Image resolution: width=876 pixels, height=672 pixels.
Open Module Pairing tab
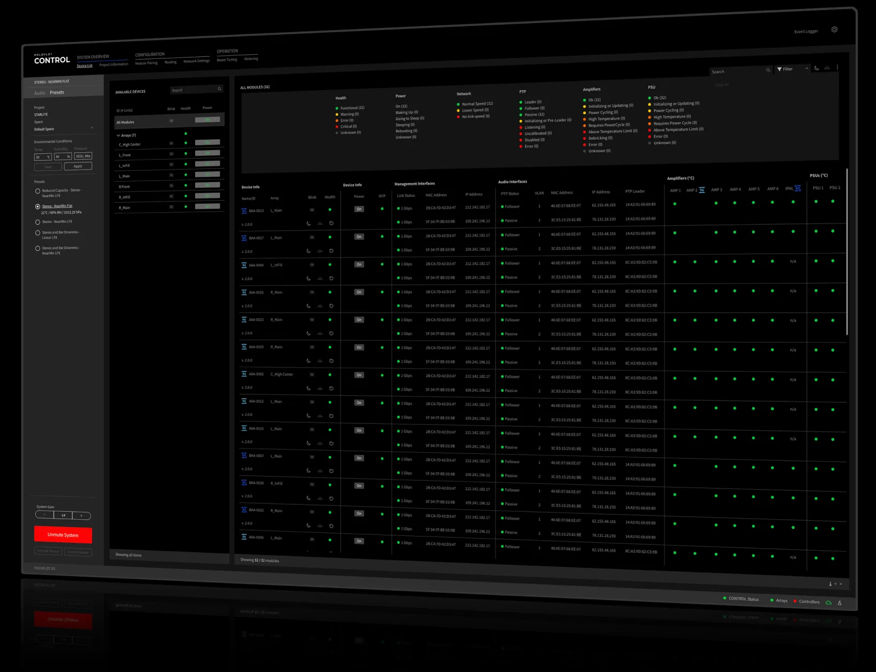146,63
